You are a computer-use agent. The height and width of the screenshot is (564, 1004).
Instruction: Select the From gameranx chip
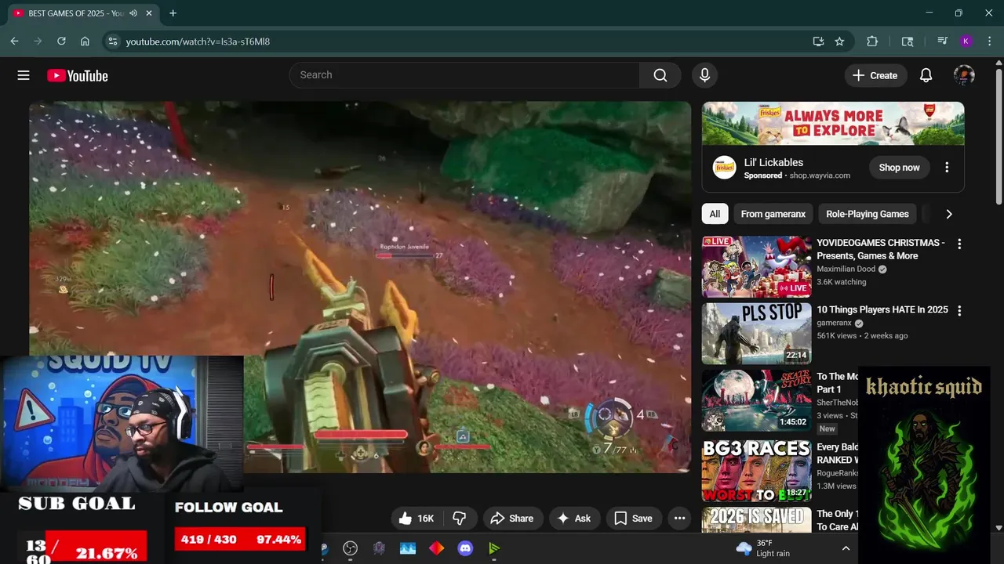(x=773, y=214)
